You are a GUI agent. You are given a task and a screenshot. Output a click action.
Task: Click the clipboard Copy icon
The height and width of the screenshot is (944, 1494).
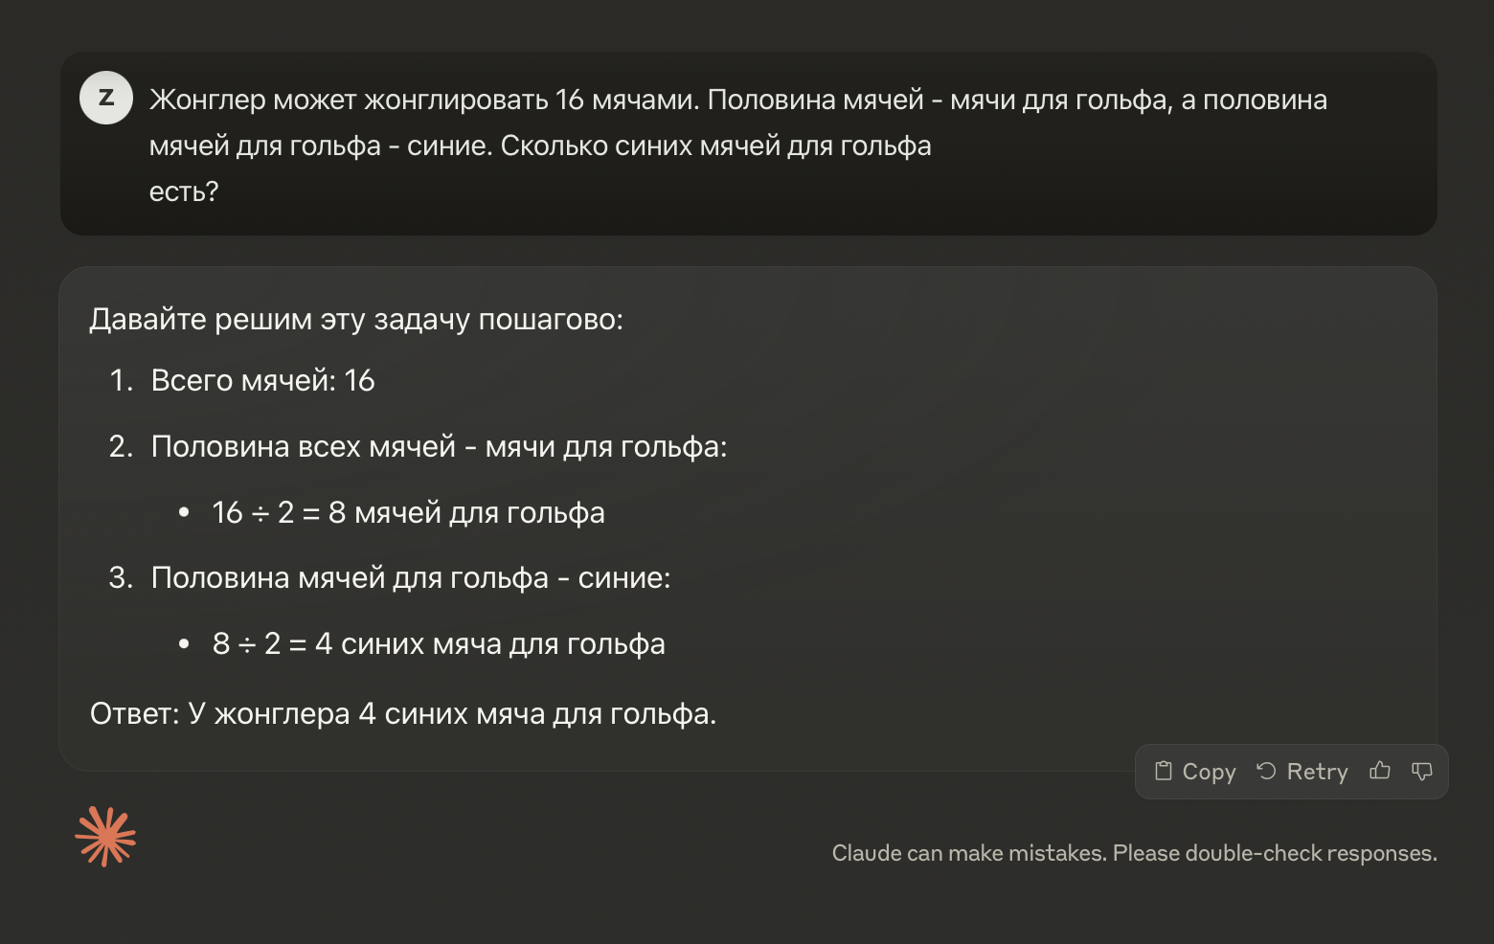coord(1164,771)
